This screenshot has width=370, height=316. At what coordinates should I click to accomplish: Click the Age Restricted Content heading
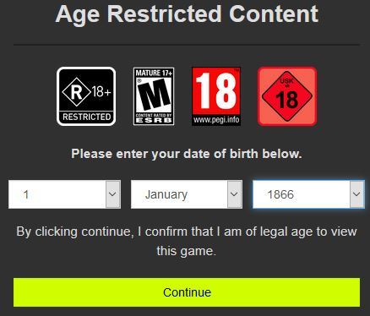click(187, 14)
